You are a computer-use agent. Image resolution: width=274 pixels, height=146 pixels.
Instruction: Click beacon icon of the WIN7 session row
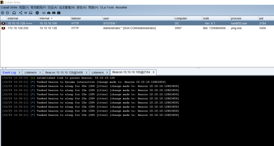[x=3, y=28]
